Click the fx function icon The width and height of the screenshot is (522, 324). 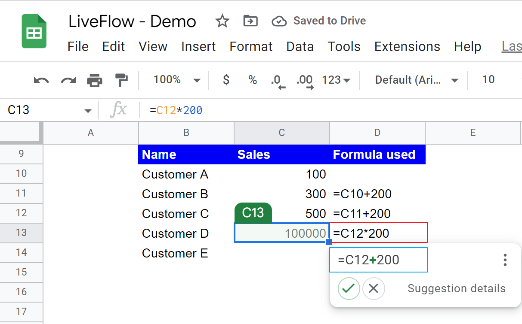tap(118, 110)
